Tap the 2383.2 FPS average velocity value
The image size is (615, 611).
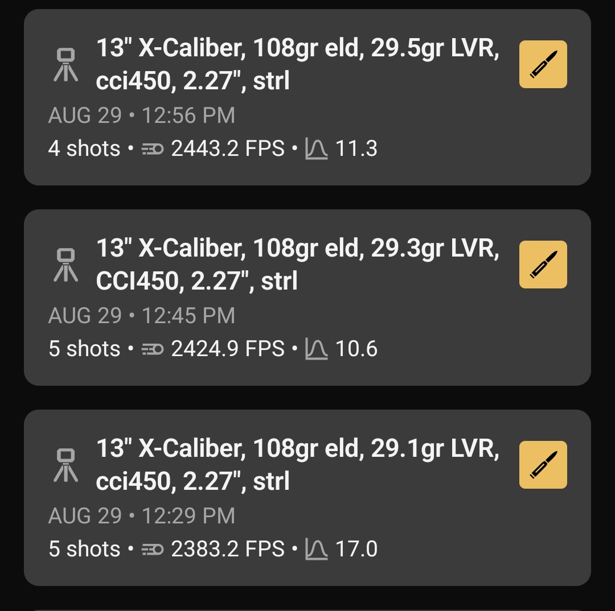(x=228, y=550)
